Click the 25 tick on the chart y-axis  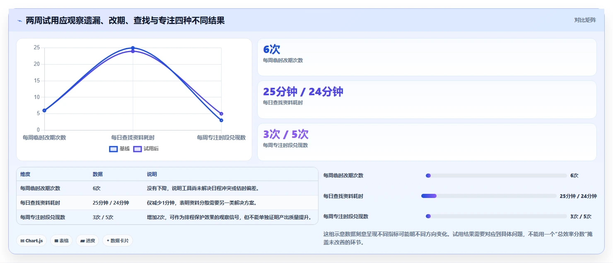tap(37, 48)
